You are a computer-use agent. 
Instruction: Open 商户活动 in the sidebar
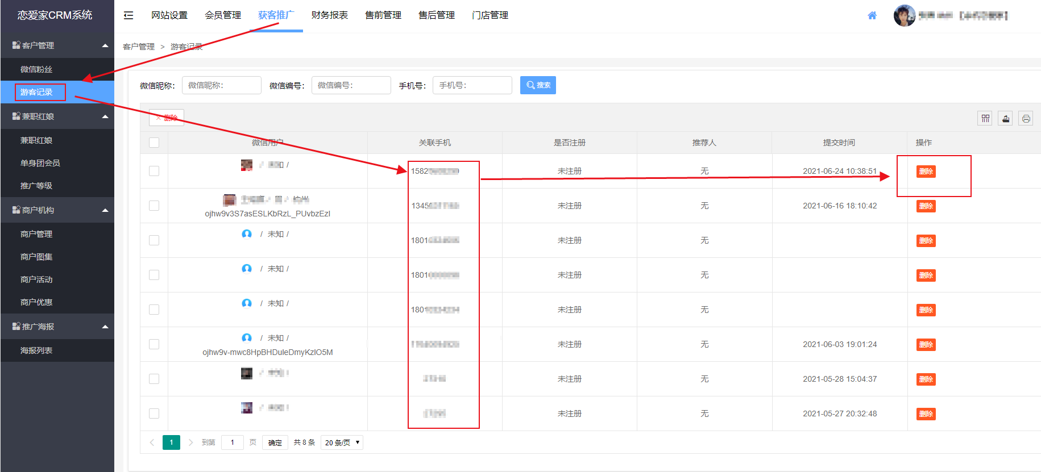(36, 279)
